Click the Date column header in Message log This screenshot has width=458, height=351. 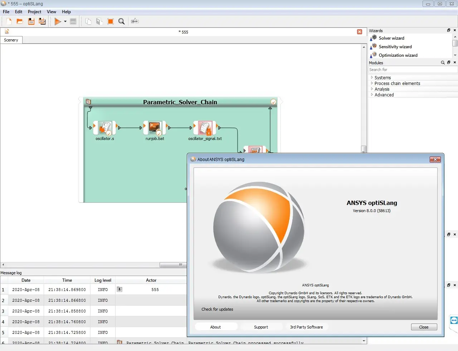point(26,280)
